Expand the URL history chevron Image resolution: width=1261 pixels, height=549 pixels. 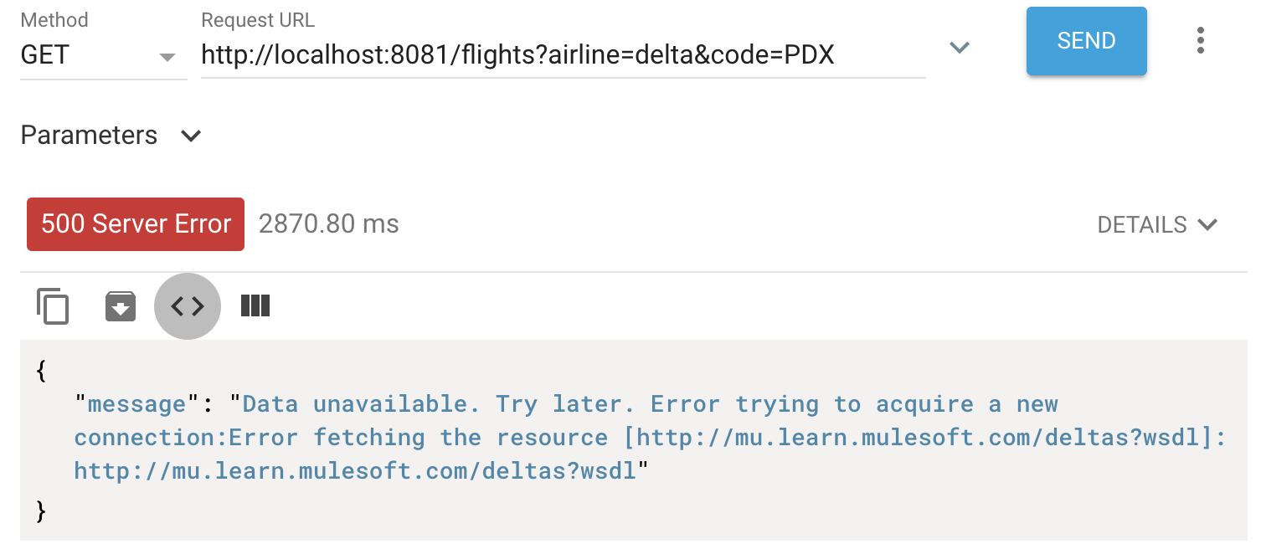click(960, 48)
